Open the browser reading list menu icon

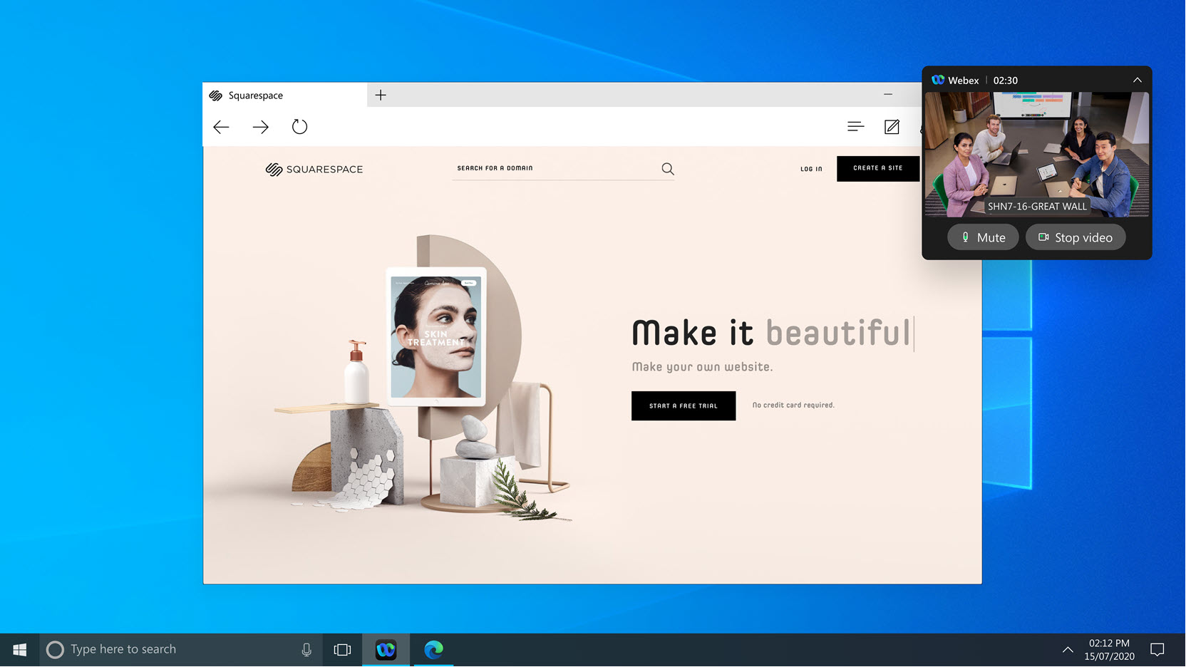pyautogui.click(x=855, y=127)
